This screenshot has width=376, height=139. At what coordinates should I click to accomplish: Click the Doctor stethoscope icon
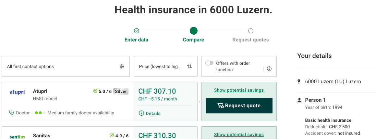click(12, 113)
